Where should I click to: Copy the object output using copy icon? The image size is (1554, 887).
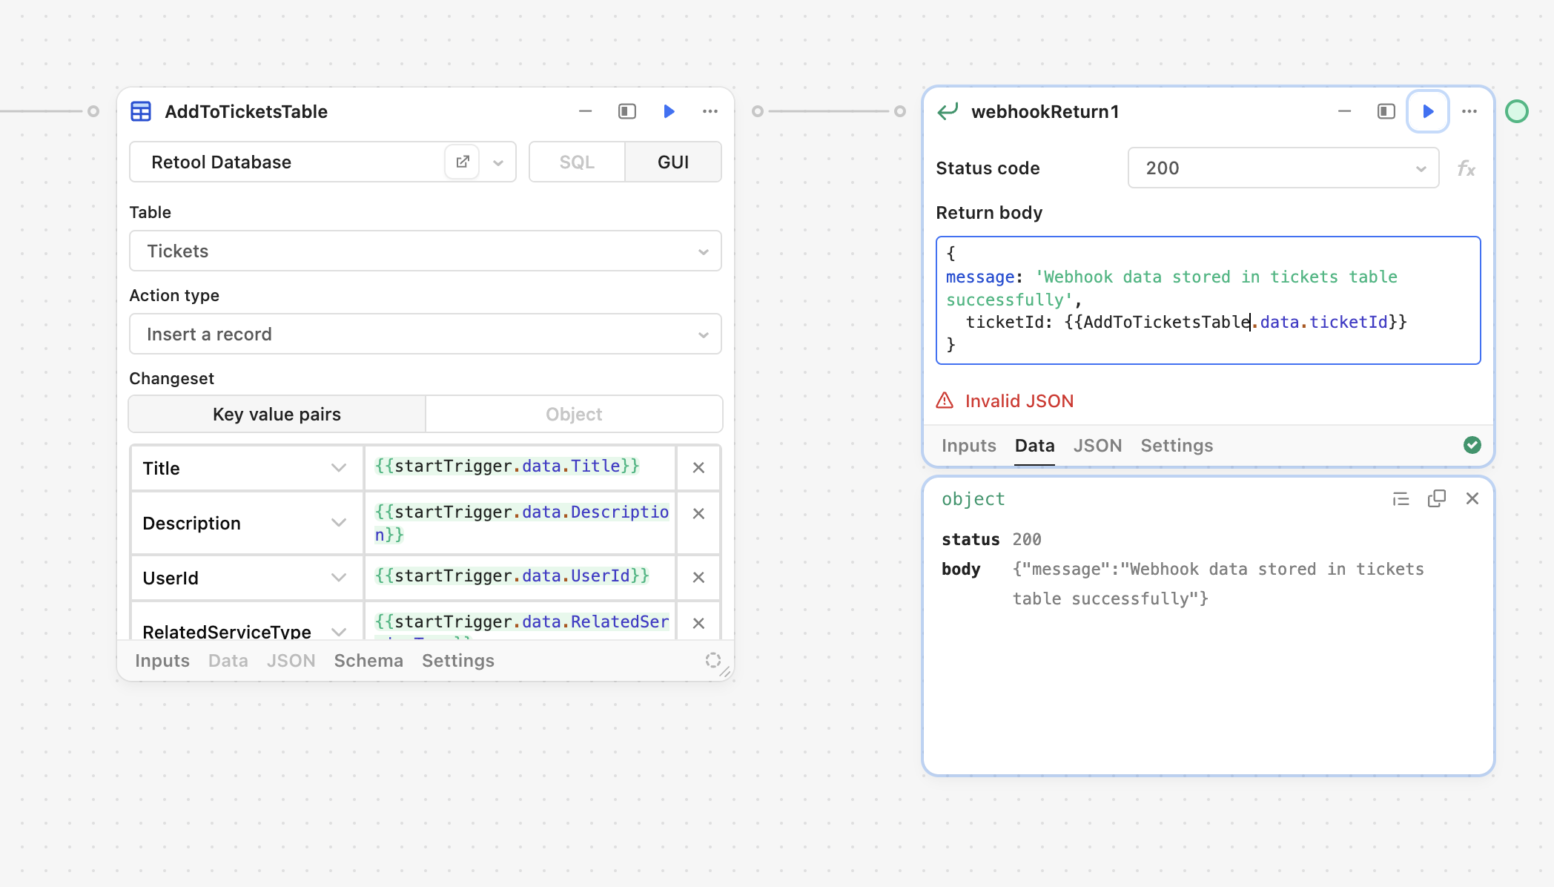coord(1437,499)
